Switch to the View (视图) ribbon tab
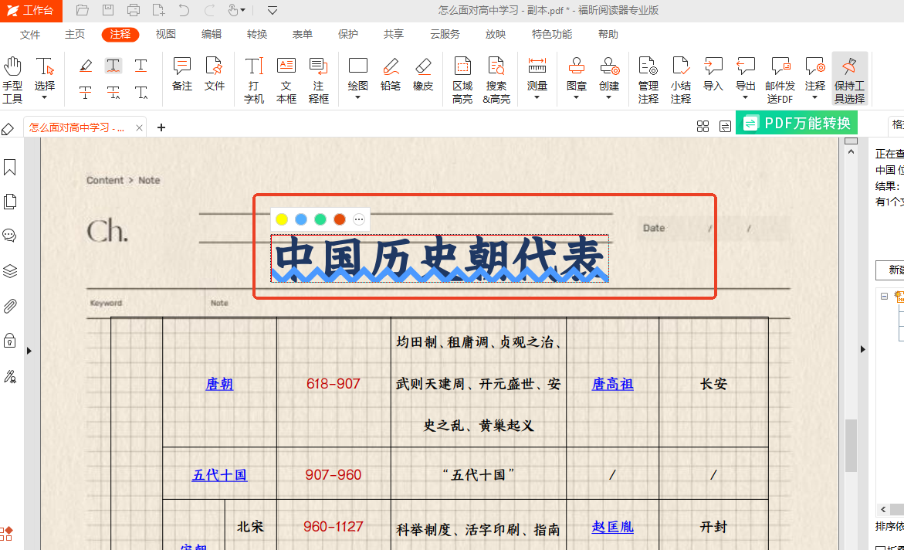The height and width of the screenshot is (550, 904). (x=166, y=34)
